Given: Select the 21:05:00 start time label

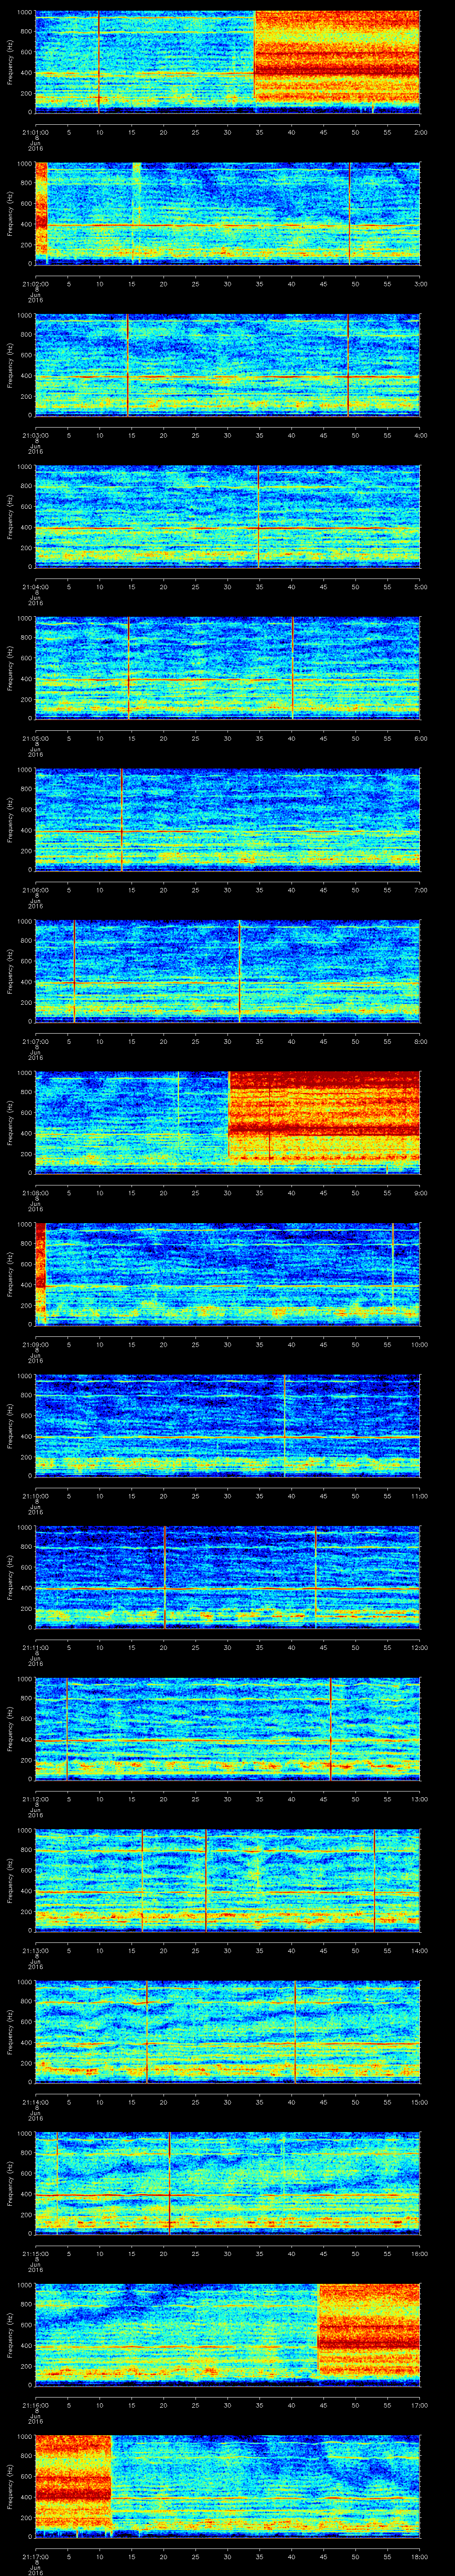Looking at the screenshot, I should 35,738.
